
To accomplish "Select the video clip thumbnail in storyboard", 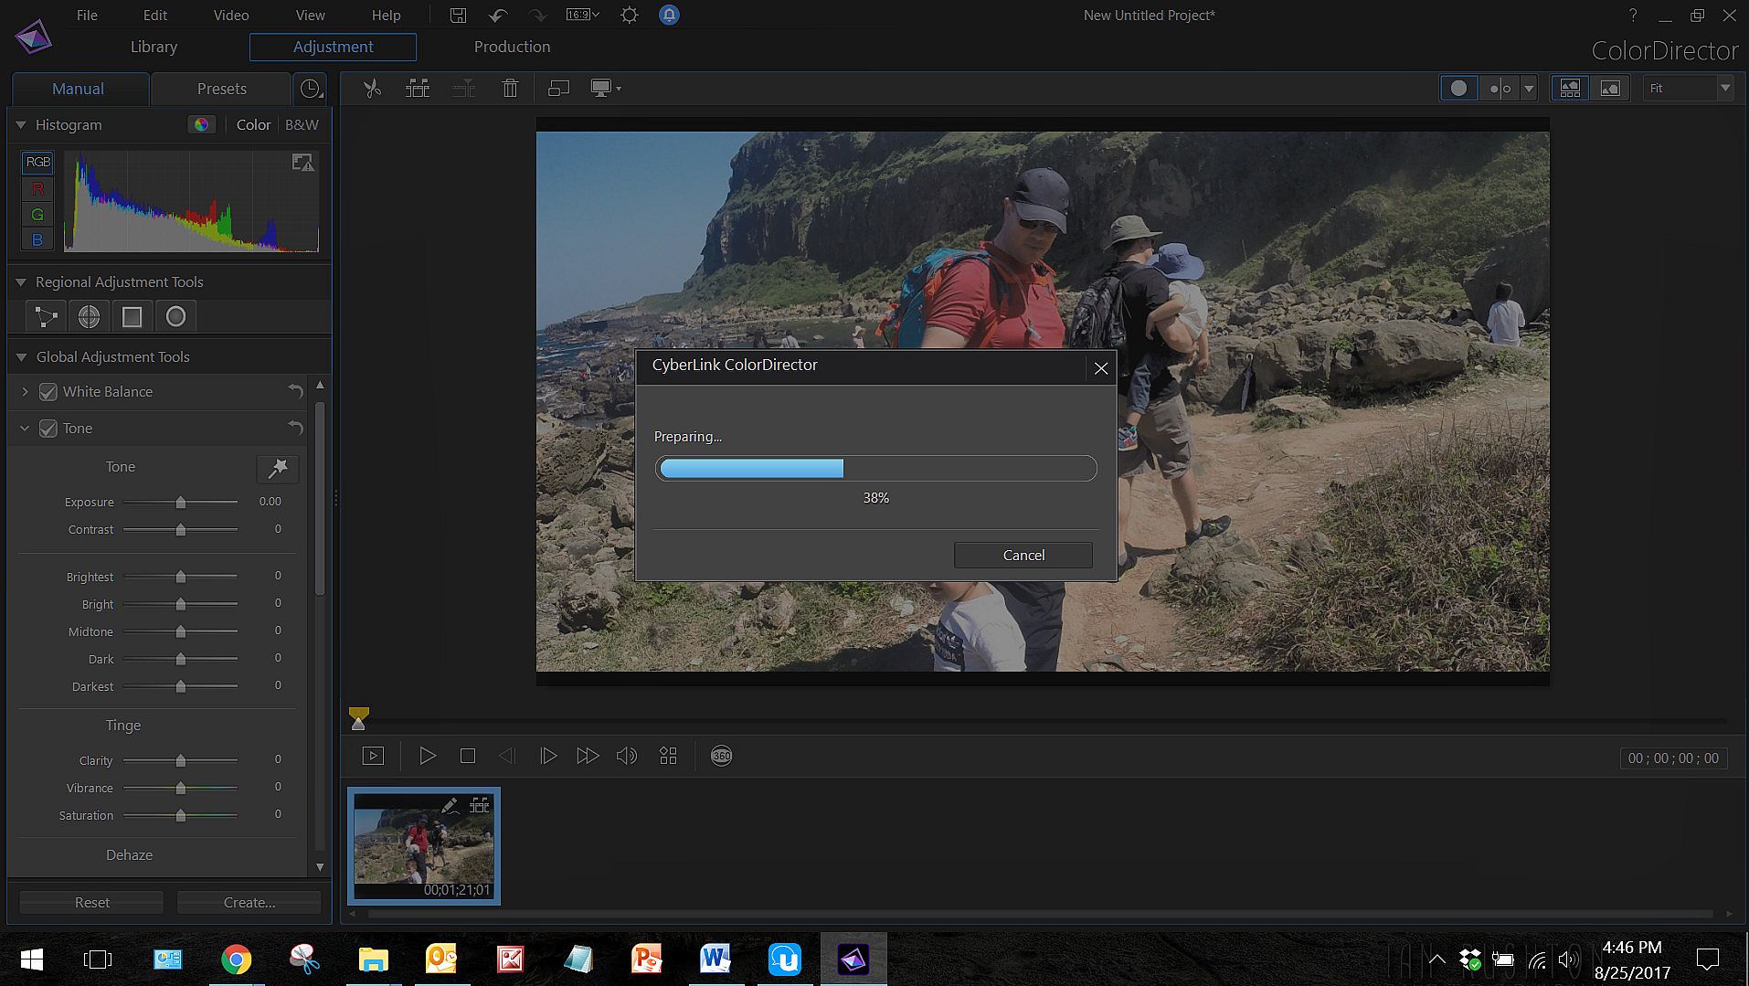I will (423, 845).
